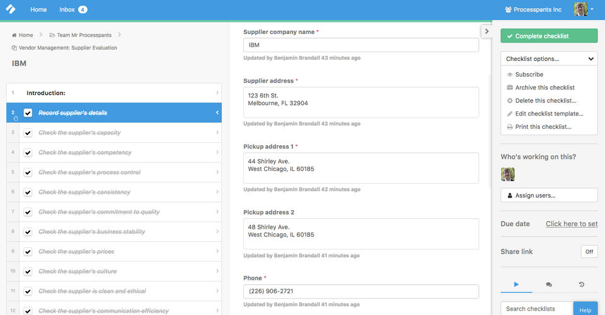Click the checkmark icon in Complete checklist
The width and height of the screenshot is (605, 315).
510,36
